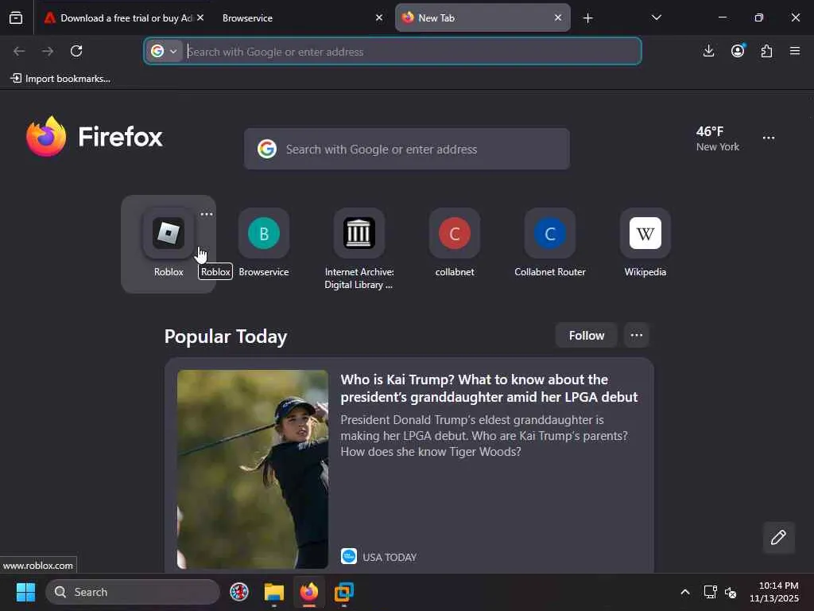The image size is (814, 611).
Task: List all tabs with the chevron
Action: [x=656, y=18]
